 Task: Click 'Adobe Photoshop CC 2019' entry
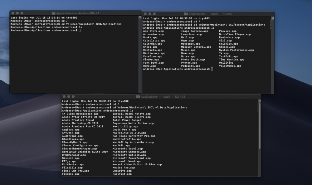[80, 123]
